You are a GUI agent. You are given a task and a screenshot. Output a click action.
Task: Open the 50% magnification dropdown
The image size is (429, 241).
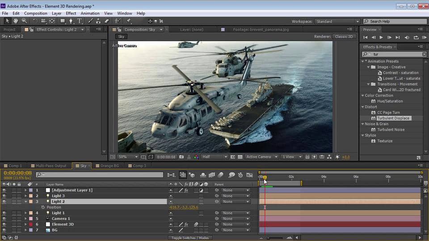128,157
